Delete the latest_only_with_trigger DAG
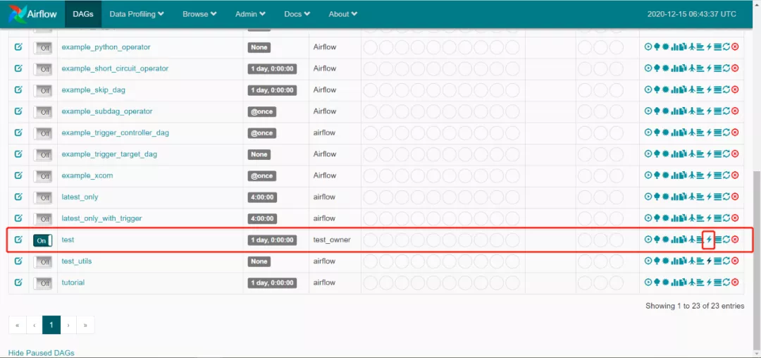The image size is (761, 358). (x=735, y=218)
